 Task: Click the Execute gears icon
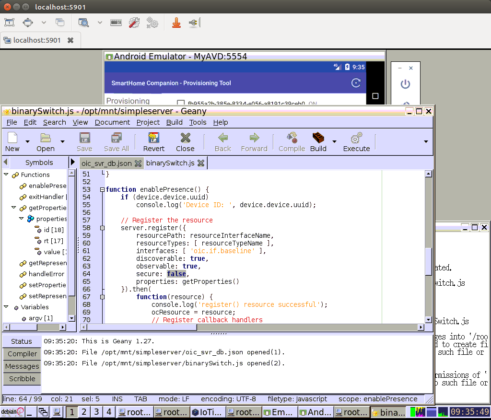click(x=356, y=138)
